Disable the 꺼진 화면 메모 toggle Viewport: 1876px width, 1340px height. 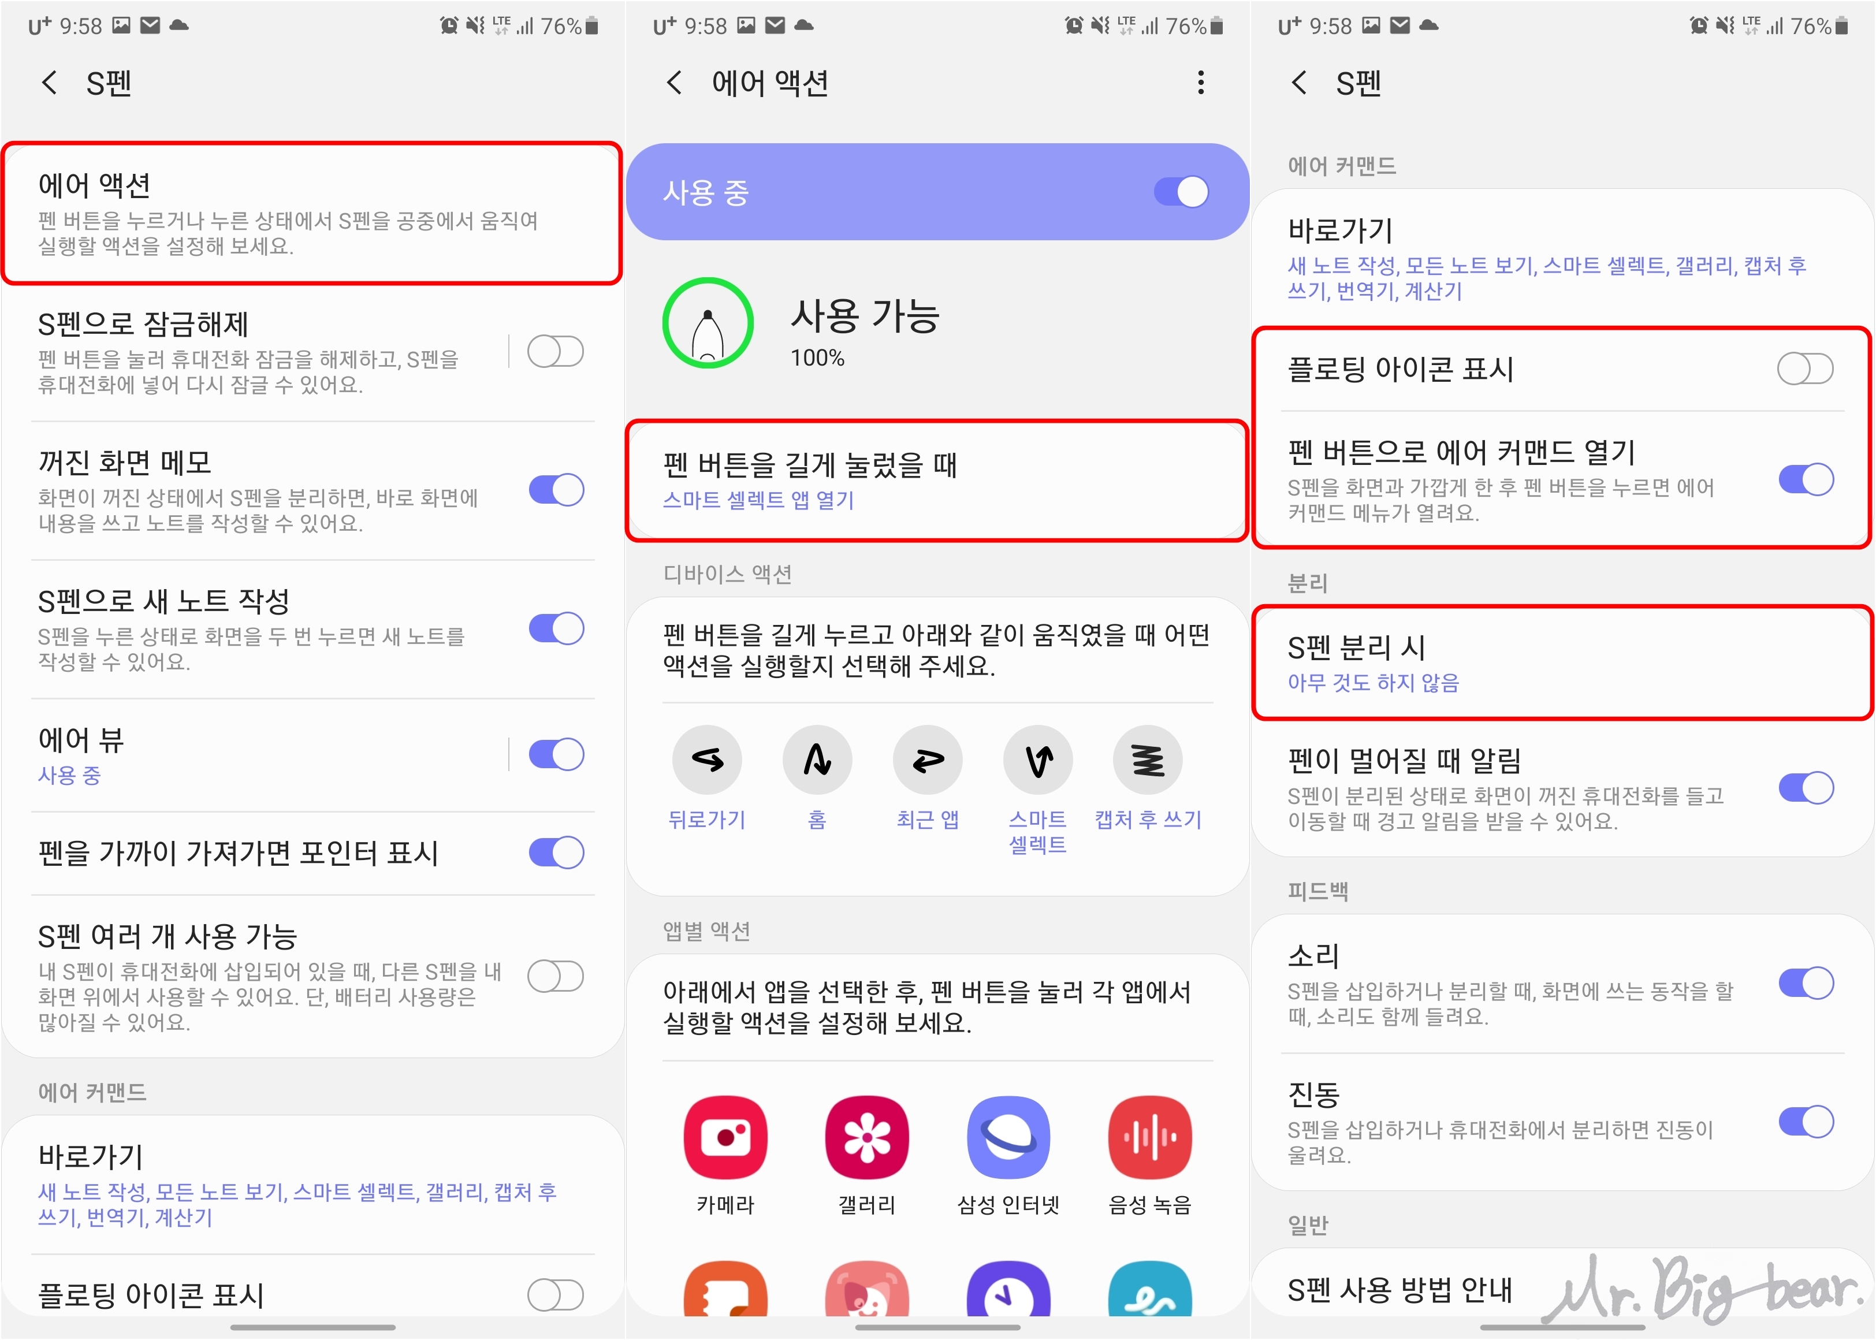click(555, 490)
